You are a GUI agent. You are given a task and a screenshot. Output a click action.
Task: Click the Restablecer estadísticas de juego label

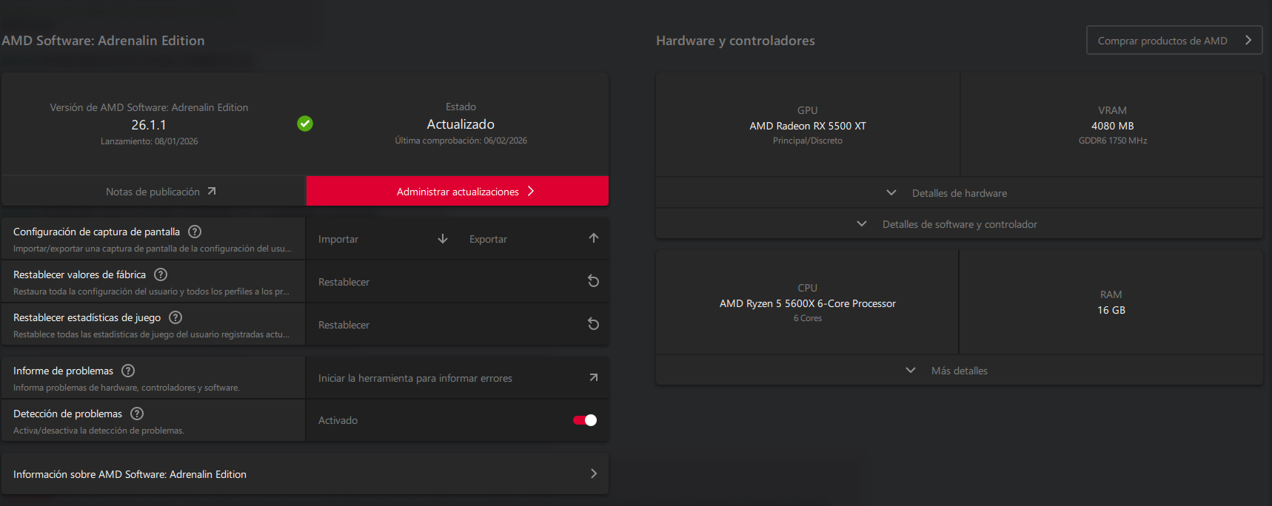tap(87, 317)
